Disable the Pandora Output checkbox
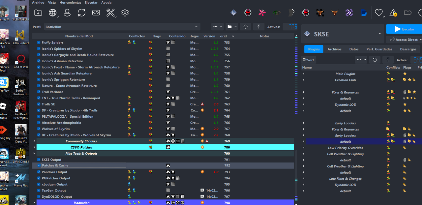 coord(39,172)
